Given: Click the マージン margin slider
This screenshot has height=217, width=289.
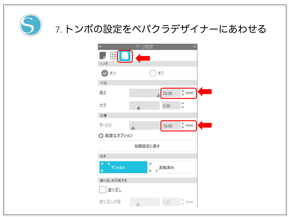Looking at the screenshot, I should [x=144, y=125].
